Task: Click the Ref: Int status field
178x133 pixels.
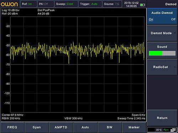Action: point(28,4)
